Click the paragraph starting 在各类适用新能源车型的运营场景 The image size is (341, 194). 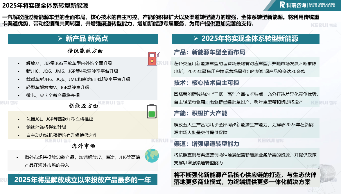[245, 67]
